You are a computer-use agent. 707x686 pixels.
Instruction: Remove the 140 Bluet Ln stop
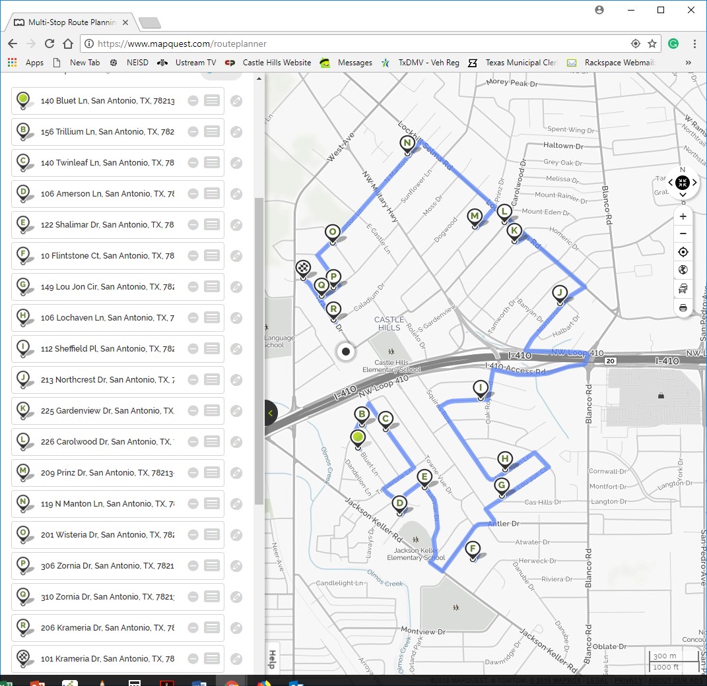click(x=193, y=101)
